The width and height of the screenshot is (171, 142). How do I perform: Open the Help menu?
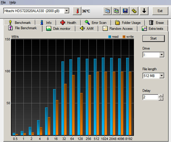pyautogui.click(x=13, y=2)
